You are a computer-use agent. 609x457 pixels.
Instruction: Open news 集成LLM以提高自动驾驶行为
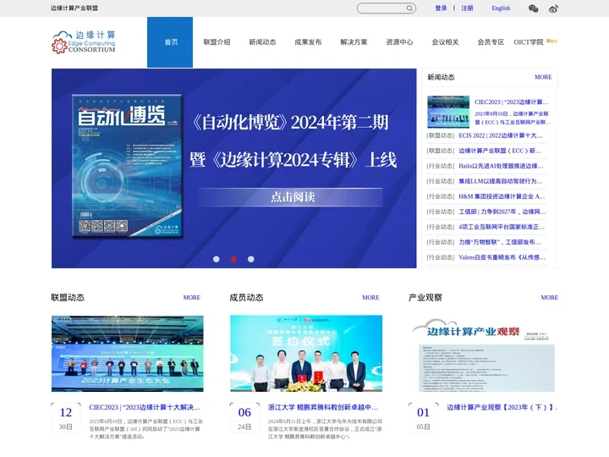501,181
